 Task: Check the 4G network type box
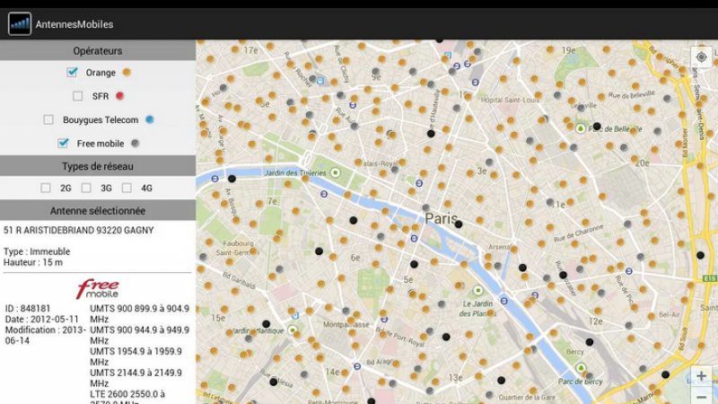[127, 188]
